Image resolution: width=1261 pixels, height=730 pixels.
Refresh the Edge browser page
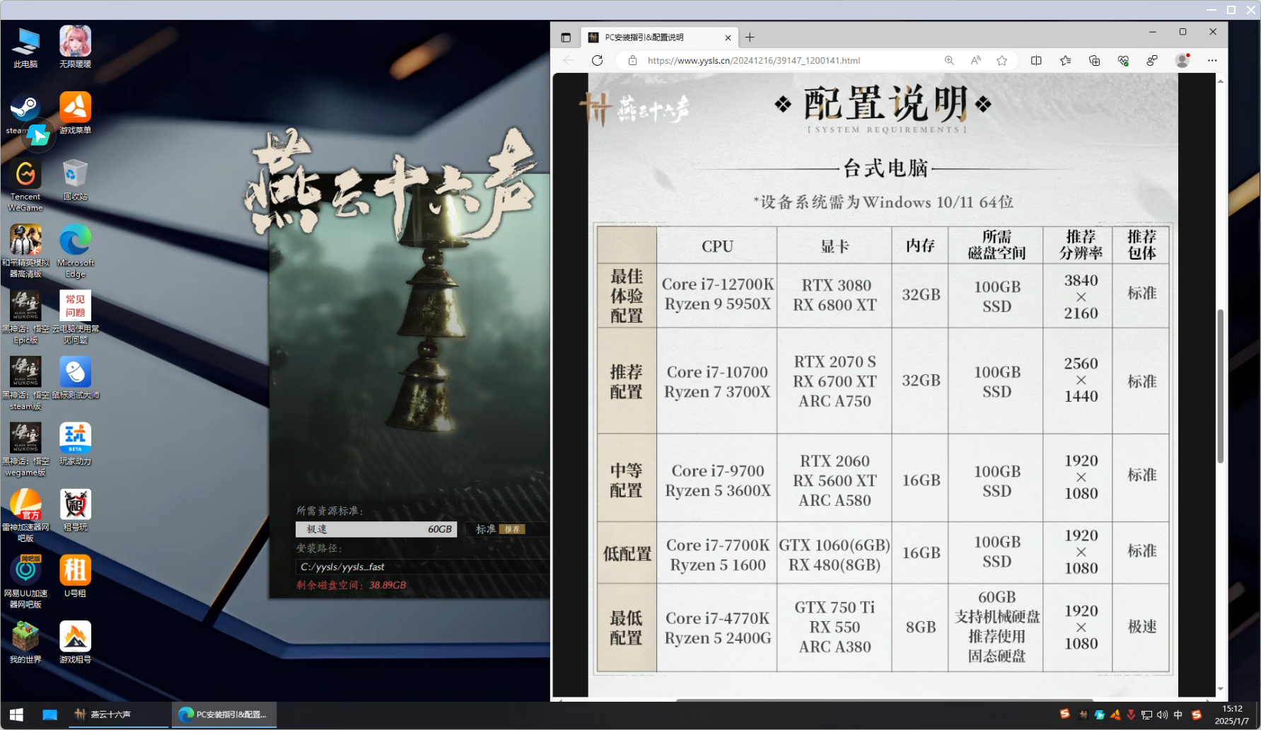[598, 61]
